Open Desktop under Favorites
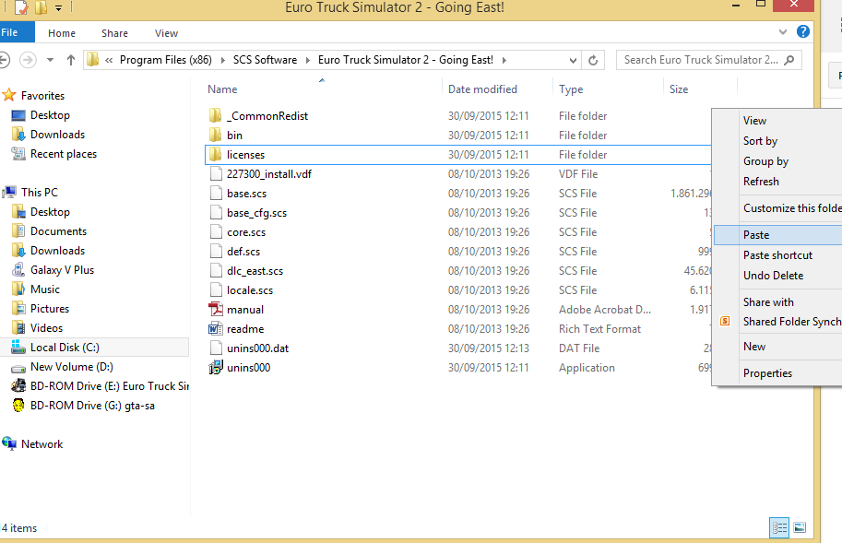The width and height of the screenshot is (842, 543). 50,115
